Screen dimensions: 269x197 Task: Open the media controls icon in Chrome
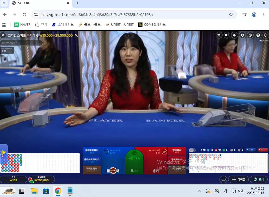tap(244, 15)
